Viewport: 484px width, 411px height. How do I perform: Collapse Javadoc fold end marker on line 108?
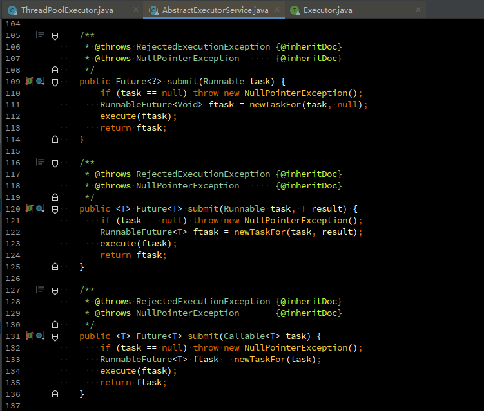point(55,70)
